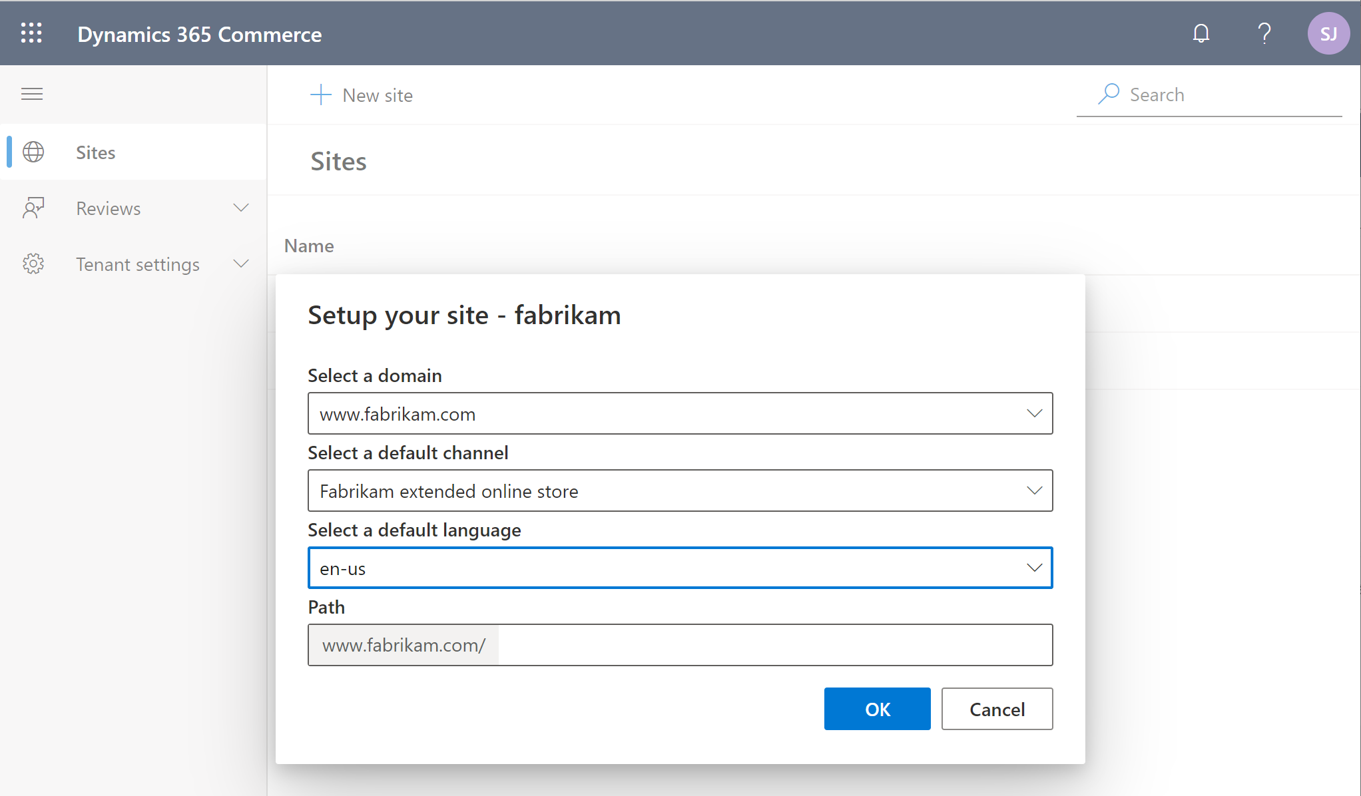Click the hamburger menu icon
Viewport: 1361px width, 796px height.
point(32,94)
